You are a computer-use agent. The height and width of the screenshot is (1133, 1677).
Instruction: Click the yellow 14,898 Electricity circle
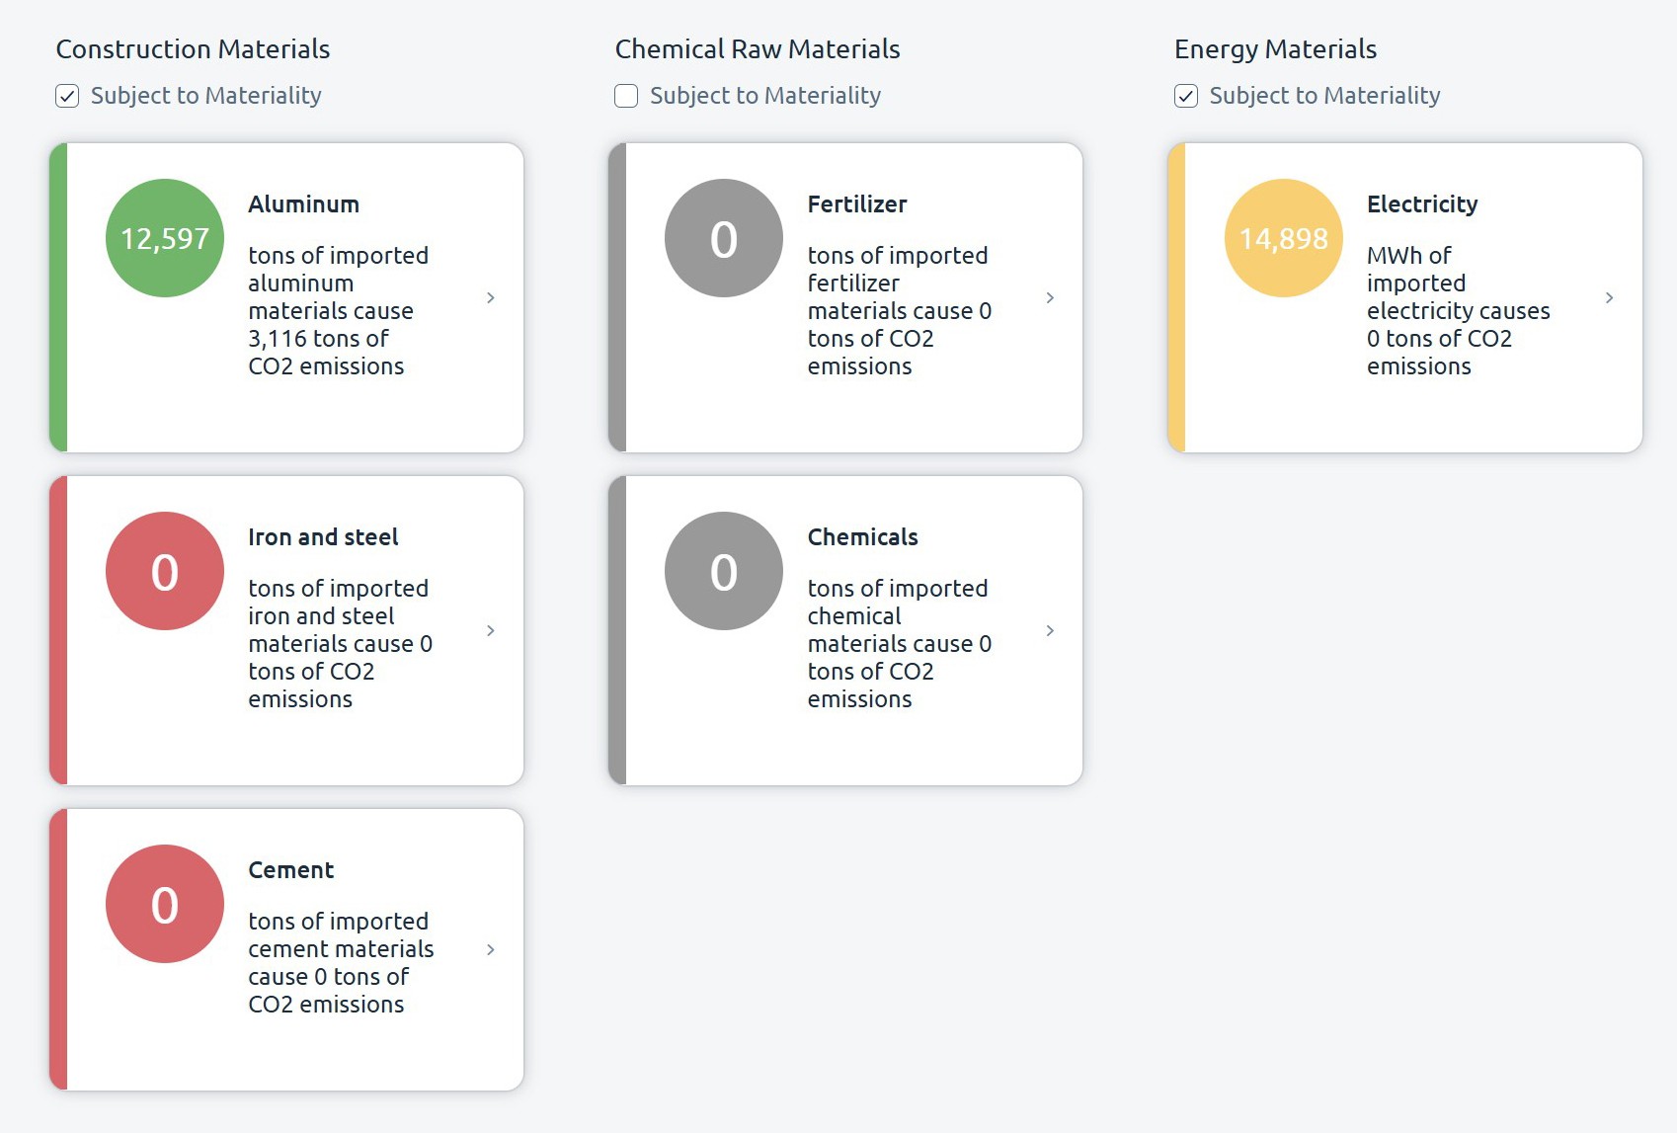[1284, 238]
